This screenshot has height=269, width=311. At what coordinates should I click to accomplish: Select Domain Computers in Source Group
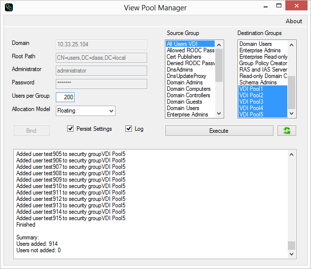[x=190, y=89]
